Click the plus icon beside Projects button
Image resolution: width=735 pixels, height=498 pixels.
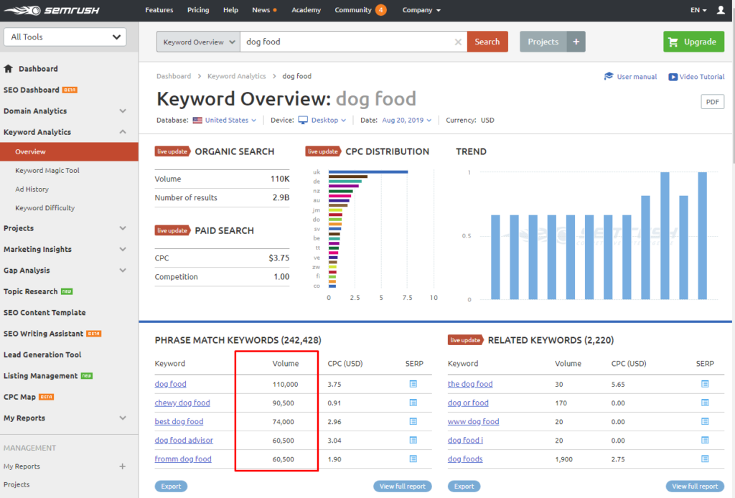pos(576,42)
